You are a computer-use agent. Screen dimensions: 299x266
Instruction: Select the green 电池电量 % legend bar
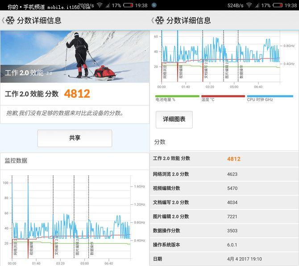pos(177,96)
